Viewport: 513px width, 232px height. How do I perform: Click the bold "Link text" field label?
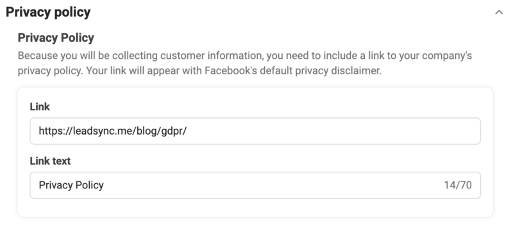51,161
